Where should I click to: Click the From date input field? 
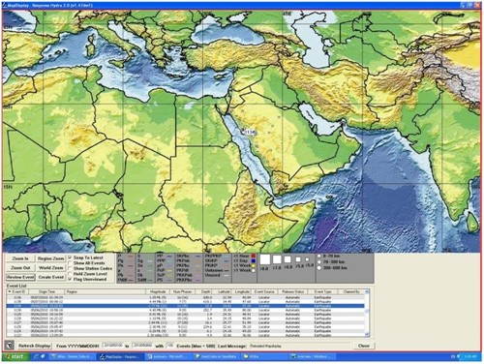pos(112,346)
